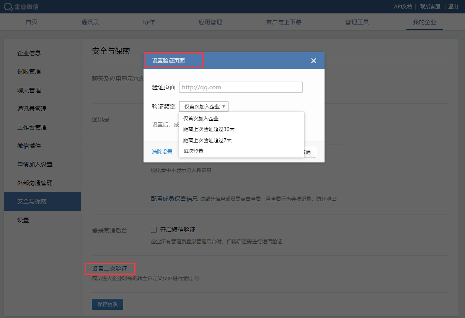The height and width of the screenshot is (318, 465).
Task: Click the info icon beside 自定义页面进行验证 description
Action: click(197, 279)
